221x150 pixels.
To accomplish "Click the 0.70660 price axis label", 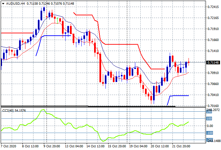I will pos(213,84).
